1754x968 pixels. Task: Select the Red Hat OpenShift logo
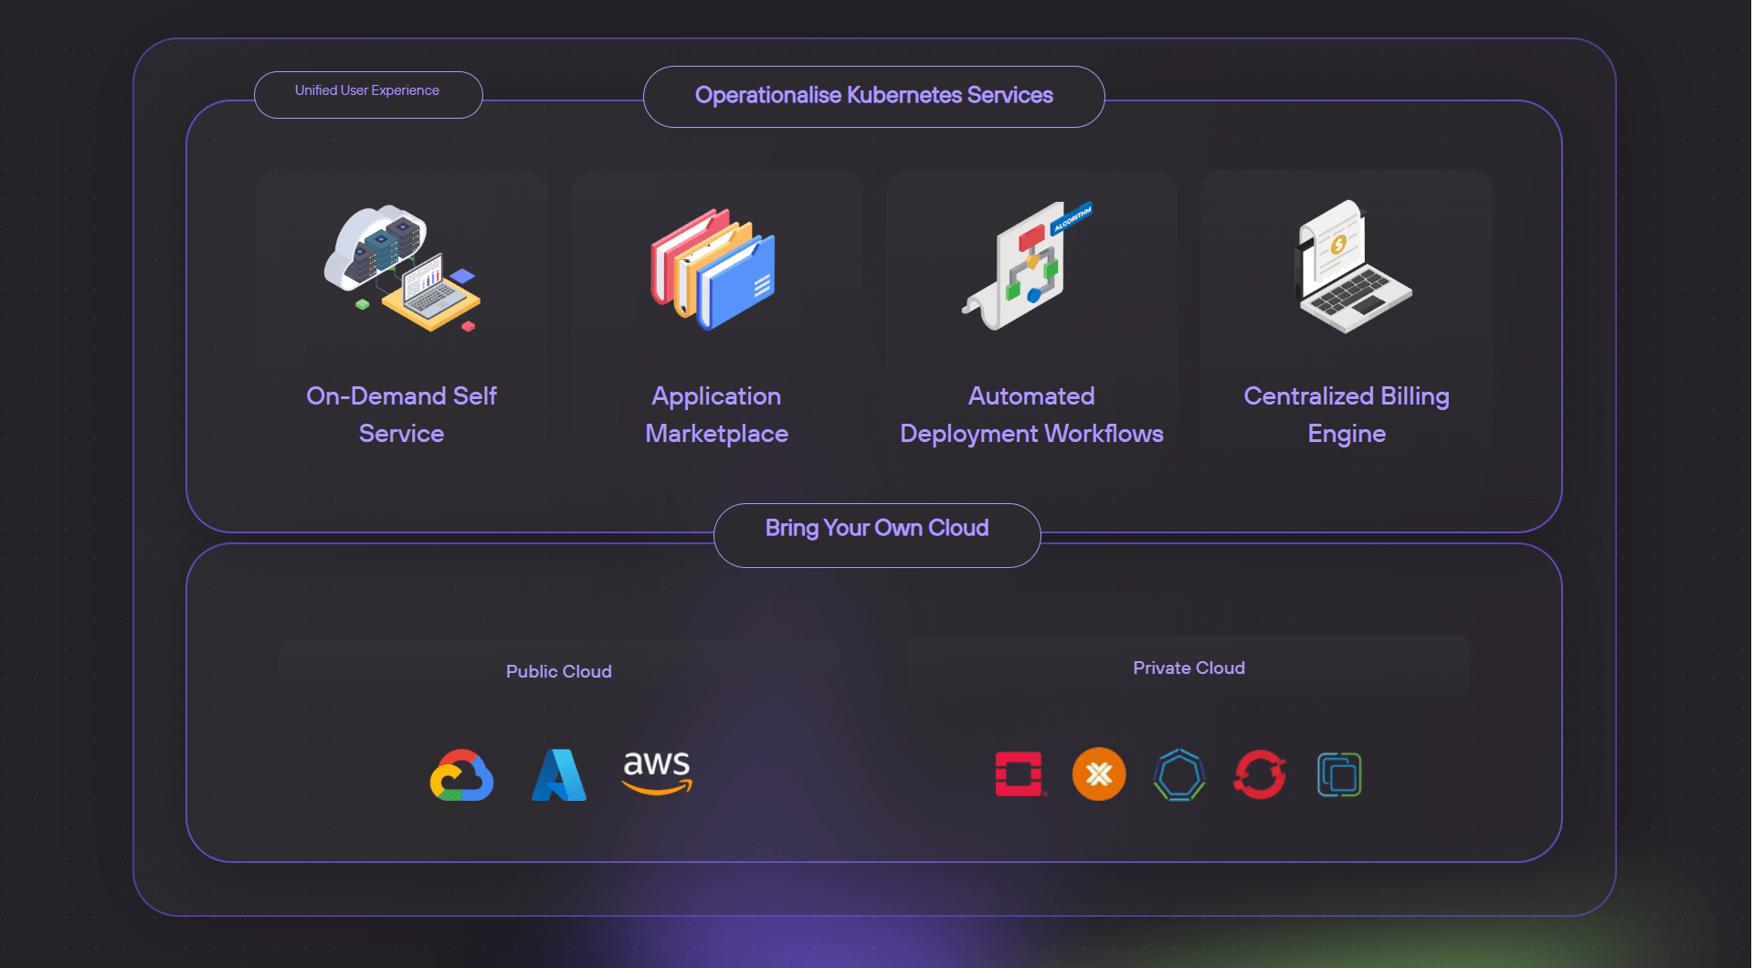(1260, 774)
